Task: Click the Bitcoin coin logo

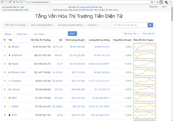Action: pyautogui.click(x=9, y=47)
